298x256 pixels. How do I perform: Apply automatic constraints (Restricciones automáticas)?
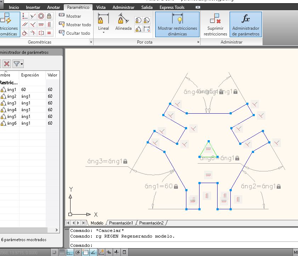pos(9,24)
